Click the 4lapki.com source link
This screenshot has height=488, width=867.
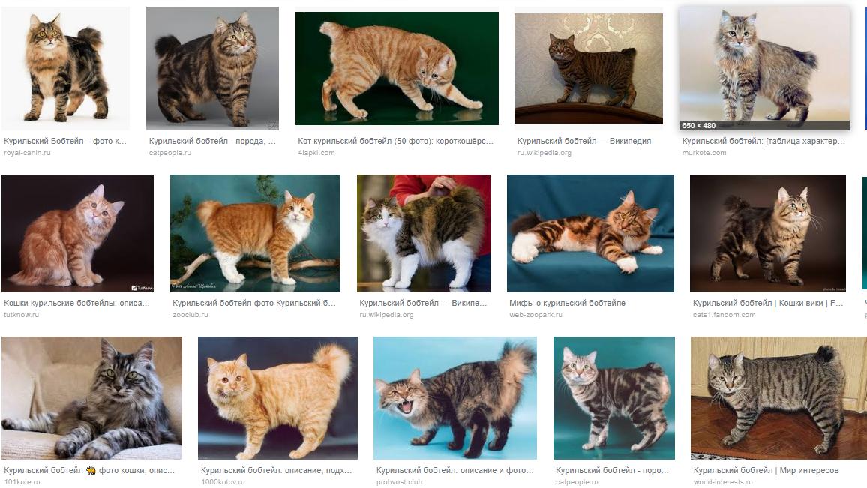point(316,153)
